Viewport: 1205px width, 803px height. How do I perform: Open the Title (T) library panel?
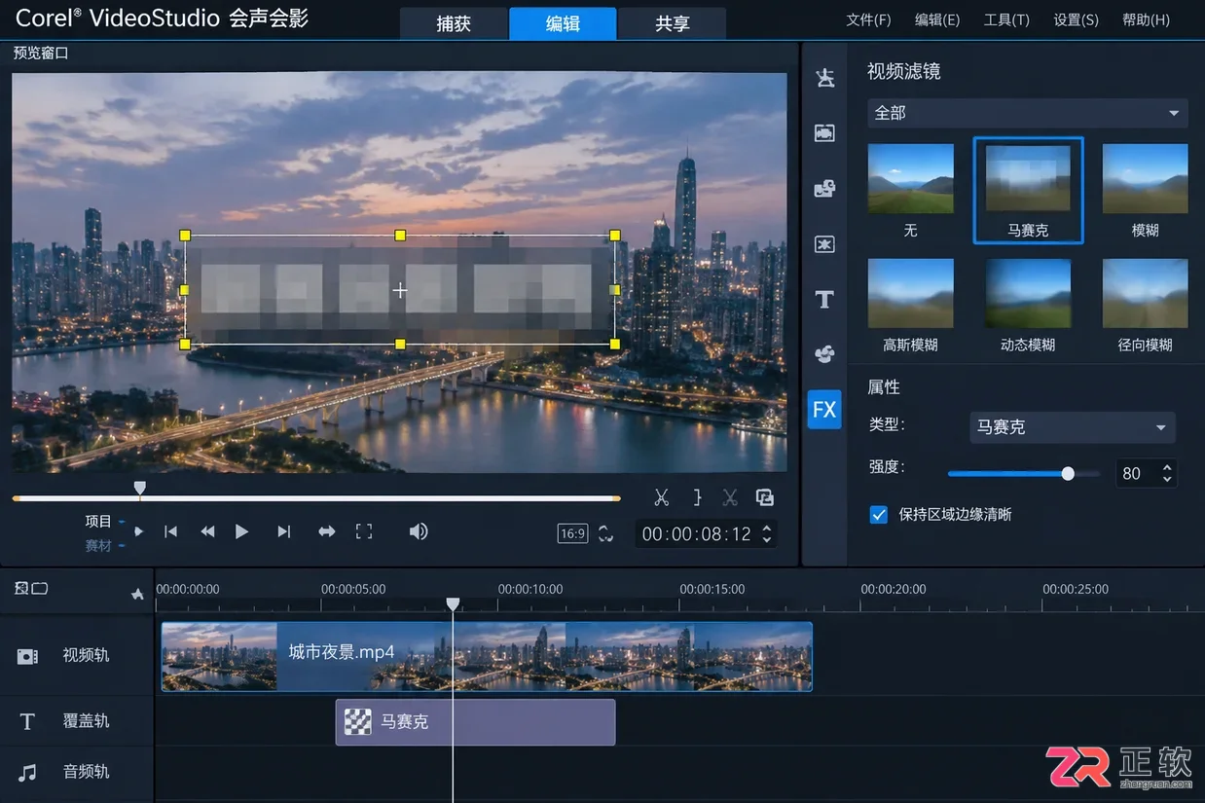pyautogui.click(x=824, y=300)
